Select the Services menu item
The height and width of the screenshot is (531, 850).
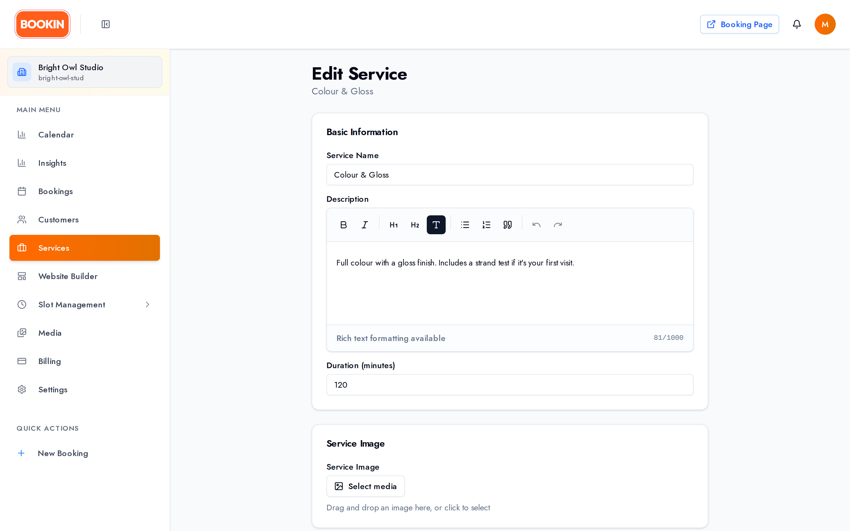(x=85, y=248)
